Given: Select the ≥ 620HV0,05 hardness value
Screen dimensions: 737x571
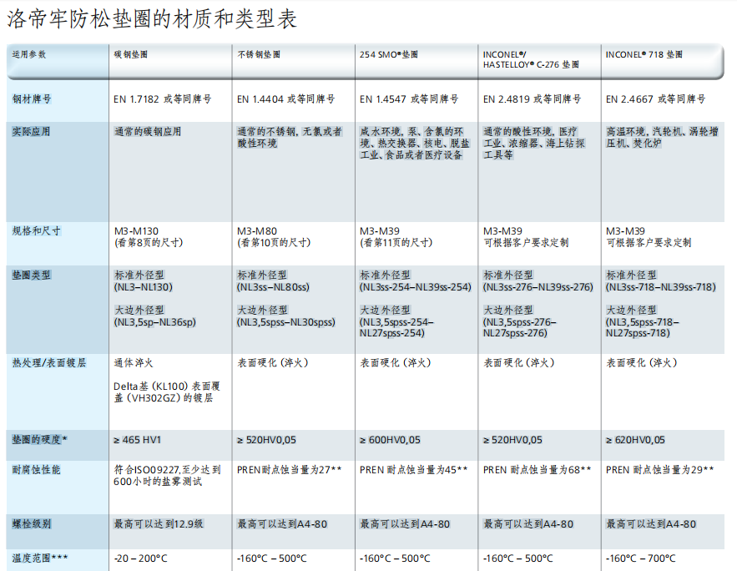Looking at the screenshot, I should pyautogui.click(x=635, y=440).
